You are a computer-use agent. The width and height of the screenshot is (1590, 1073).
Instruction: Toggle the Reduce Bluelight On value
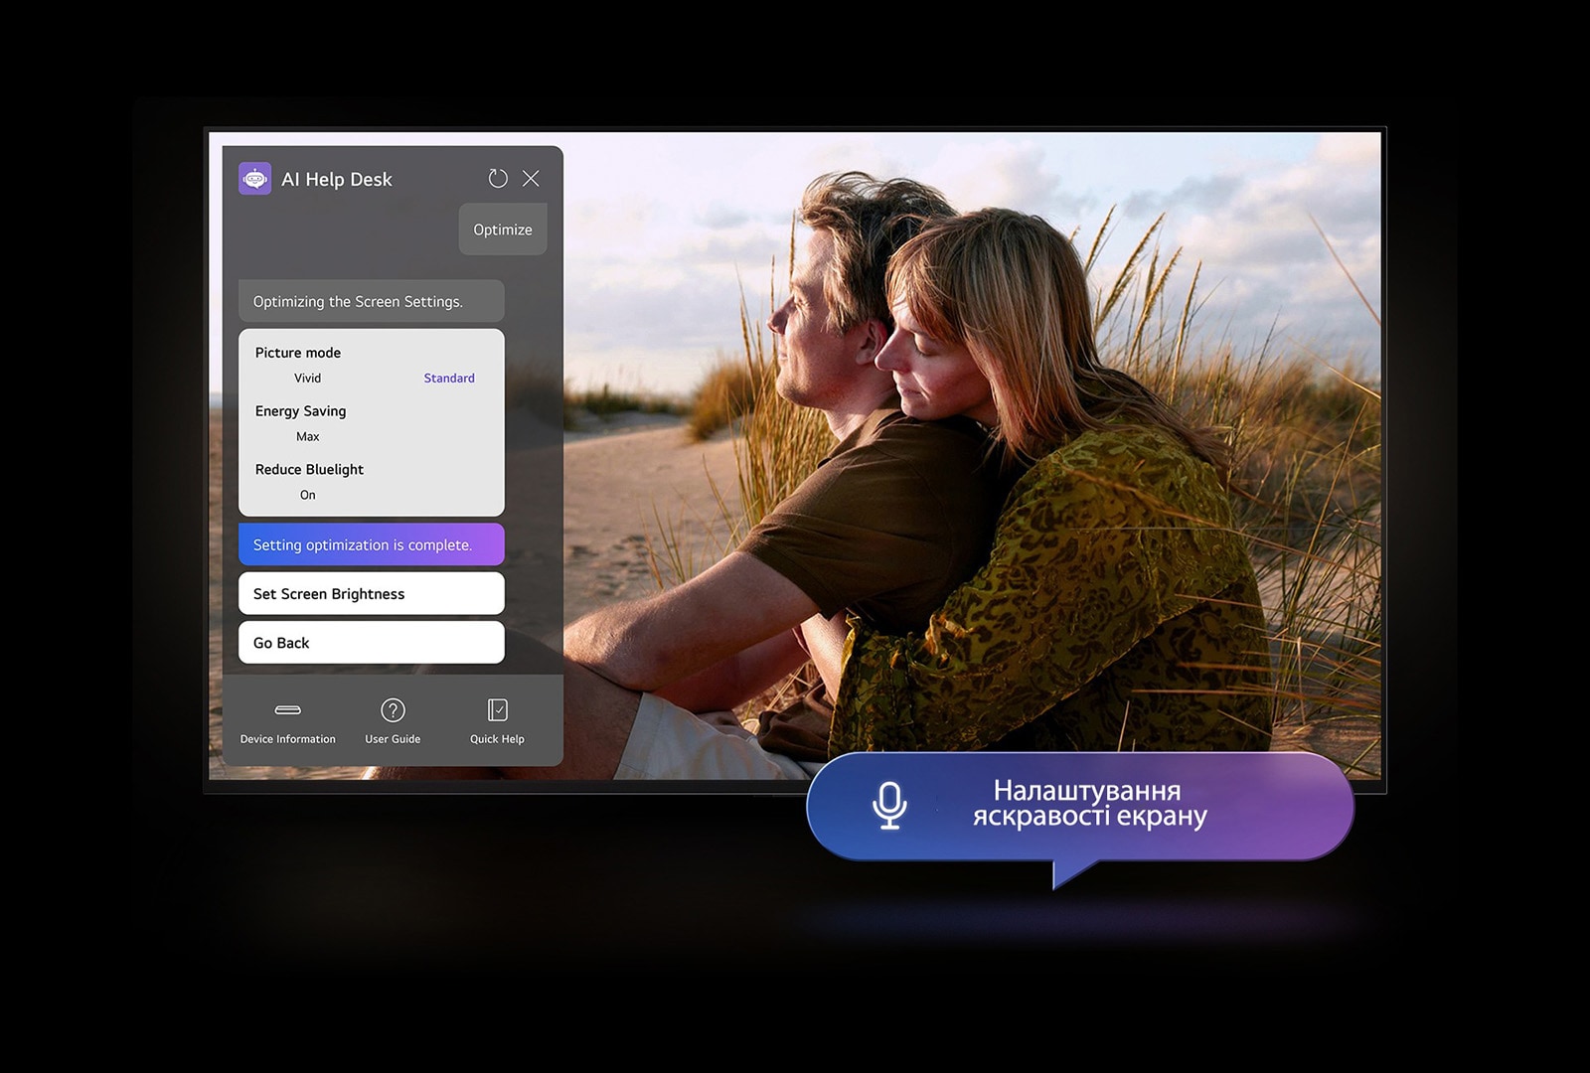[x=308, y=495]
